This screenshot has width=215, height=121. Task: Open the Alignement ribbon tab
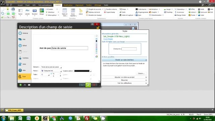tap(79, 5)
